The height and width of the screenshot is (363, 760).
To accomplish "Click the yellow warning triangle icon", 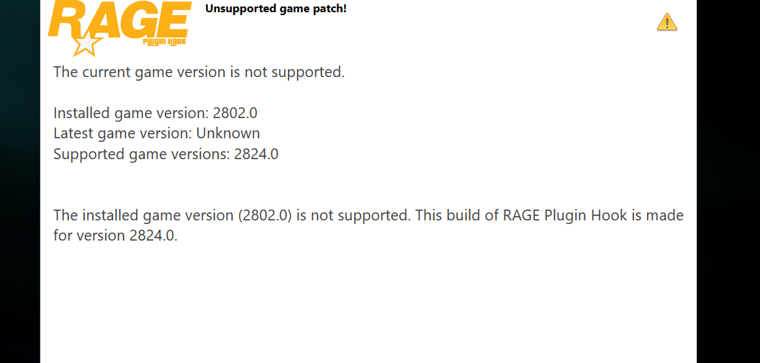I will (x=667, y=22).
